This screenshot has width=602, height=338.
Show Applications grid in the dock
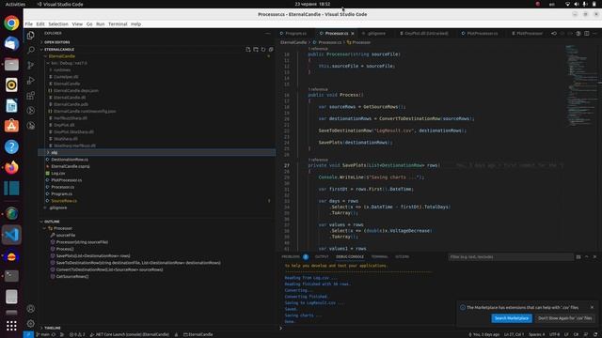11,326
